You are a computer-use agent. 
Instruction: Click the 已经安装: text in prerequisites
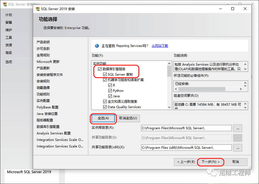(182, 84)
